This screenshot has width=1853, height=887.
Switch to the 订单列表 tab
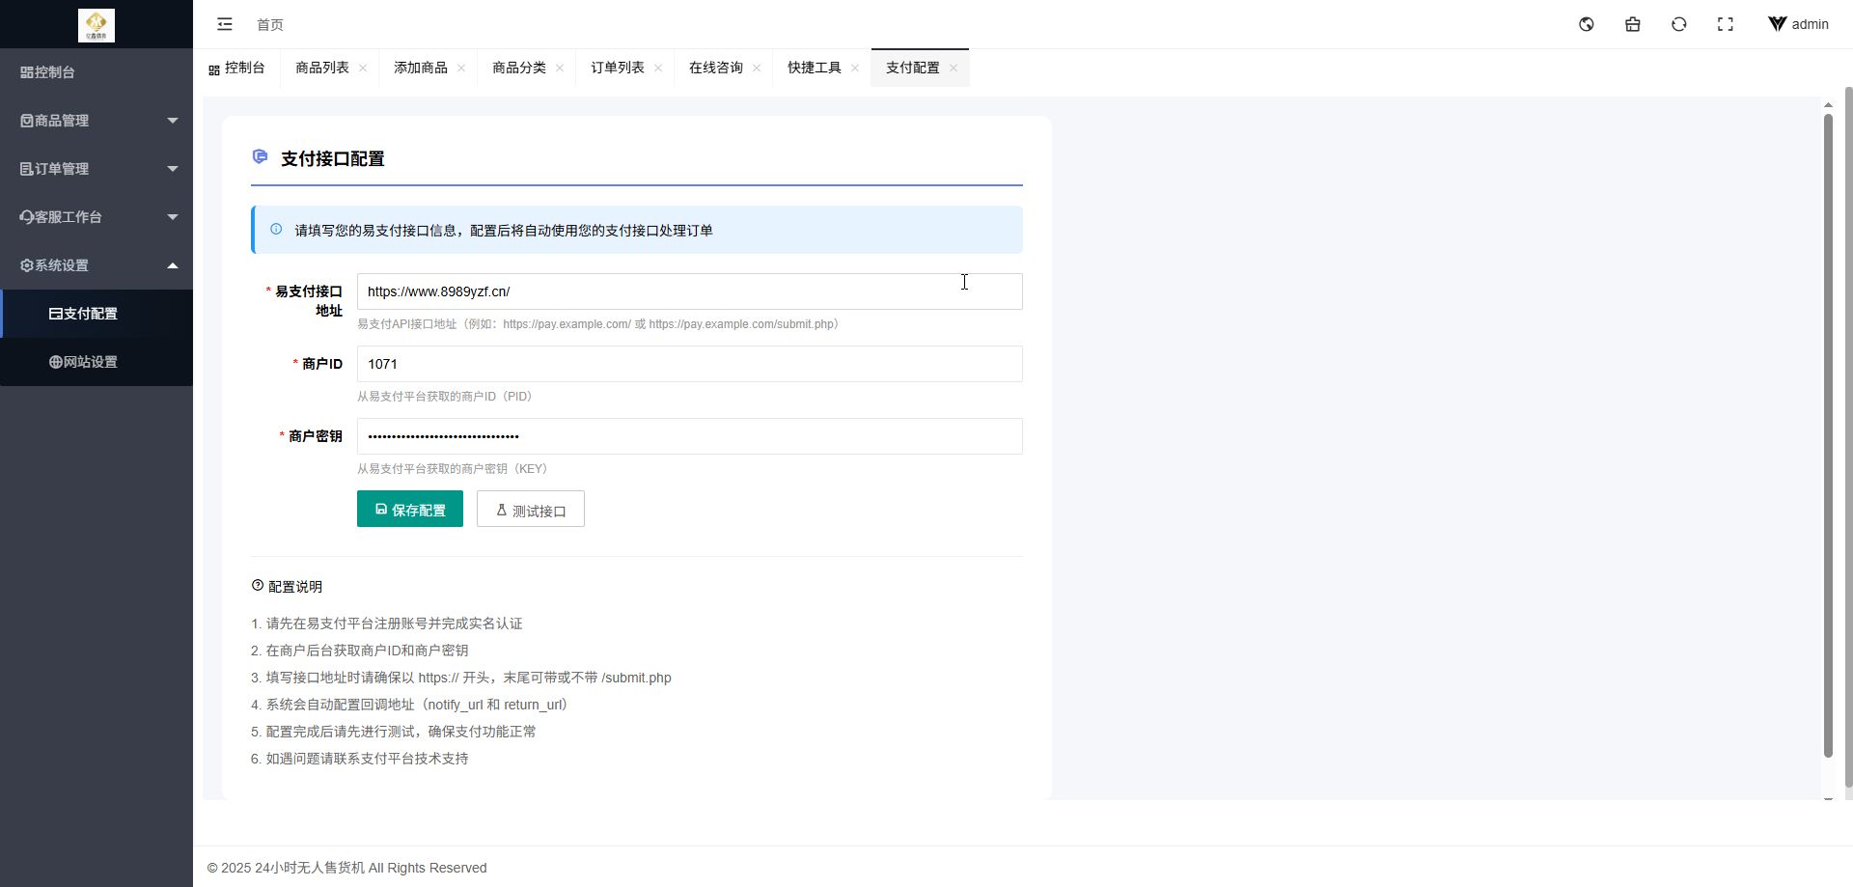618,68
